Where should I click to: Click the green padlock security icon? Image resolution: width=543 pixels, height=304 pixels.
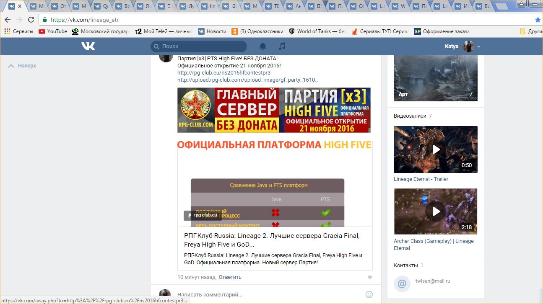point(45,20)
